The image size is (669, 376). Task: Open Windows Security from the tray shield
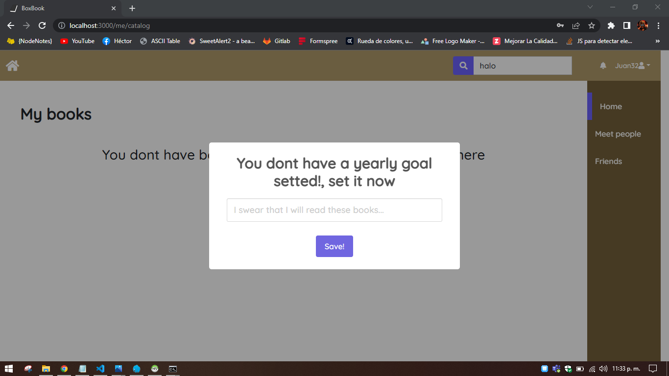[568, 369]
